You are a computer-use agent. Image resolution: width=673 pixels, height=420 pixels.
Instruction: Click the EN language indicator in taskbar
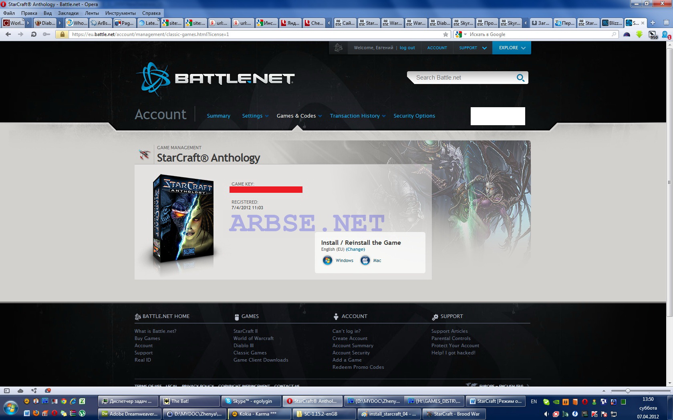click(x=534, y=401)
